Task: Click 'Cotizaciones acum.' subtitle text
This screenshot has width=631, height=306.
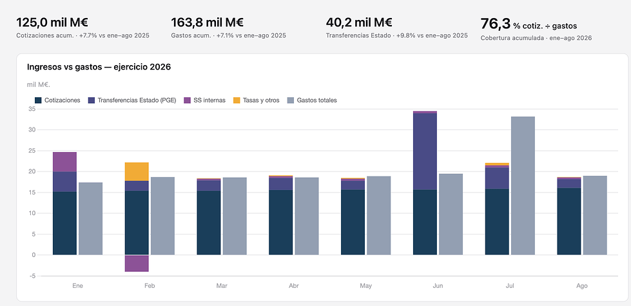Action: point(45,35)
